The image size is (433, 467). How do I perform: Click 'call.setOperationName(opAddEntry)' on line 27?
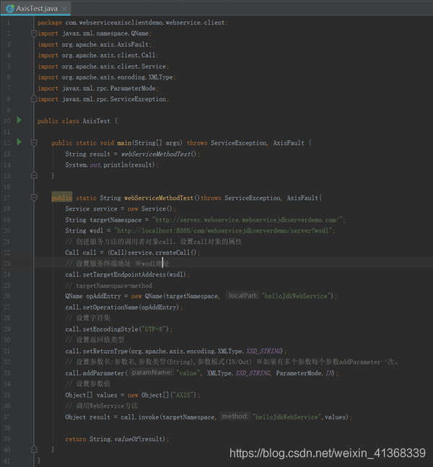[123, 307]
